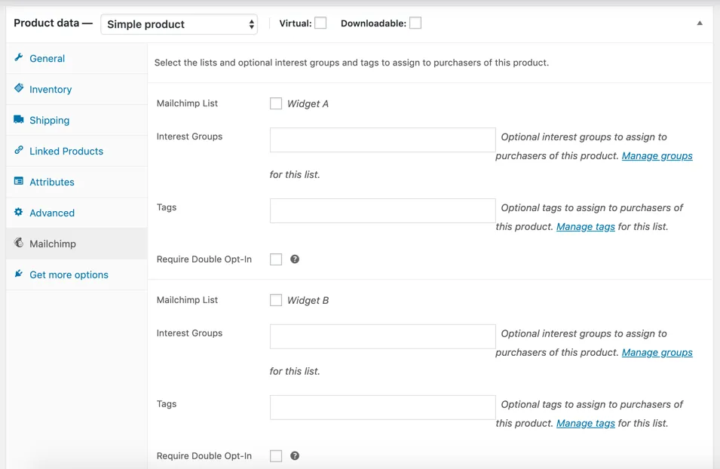
Task: Click the Advanced gear icon
Action: [x=18, y=212]
